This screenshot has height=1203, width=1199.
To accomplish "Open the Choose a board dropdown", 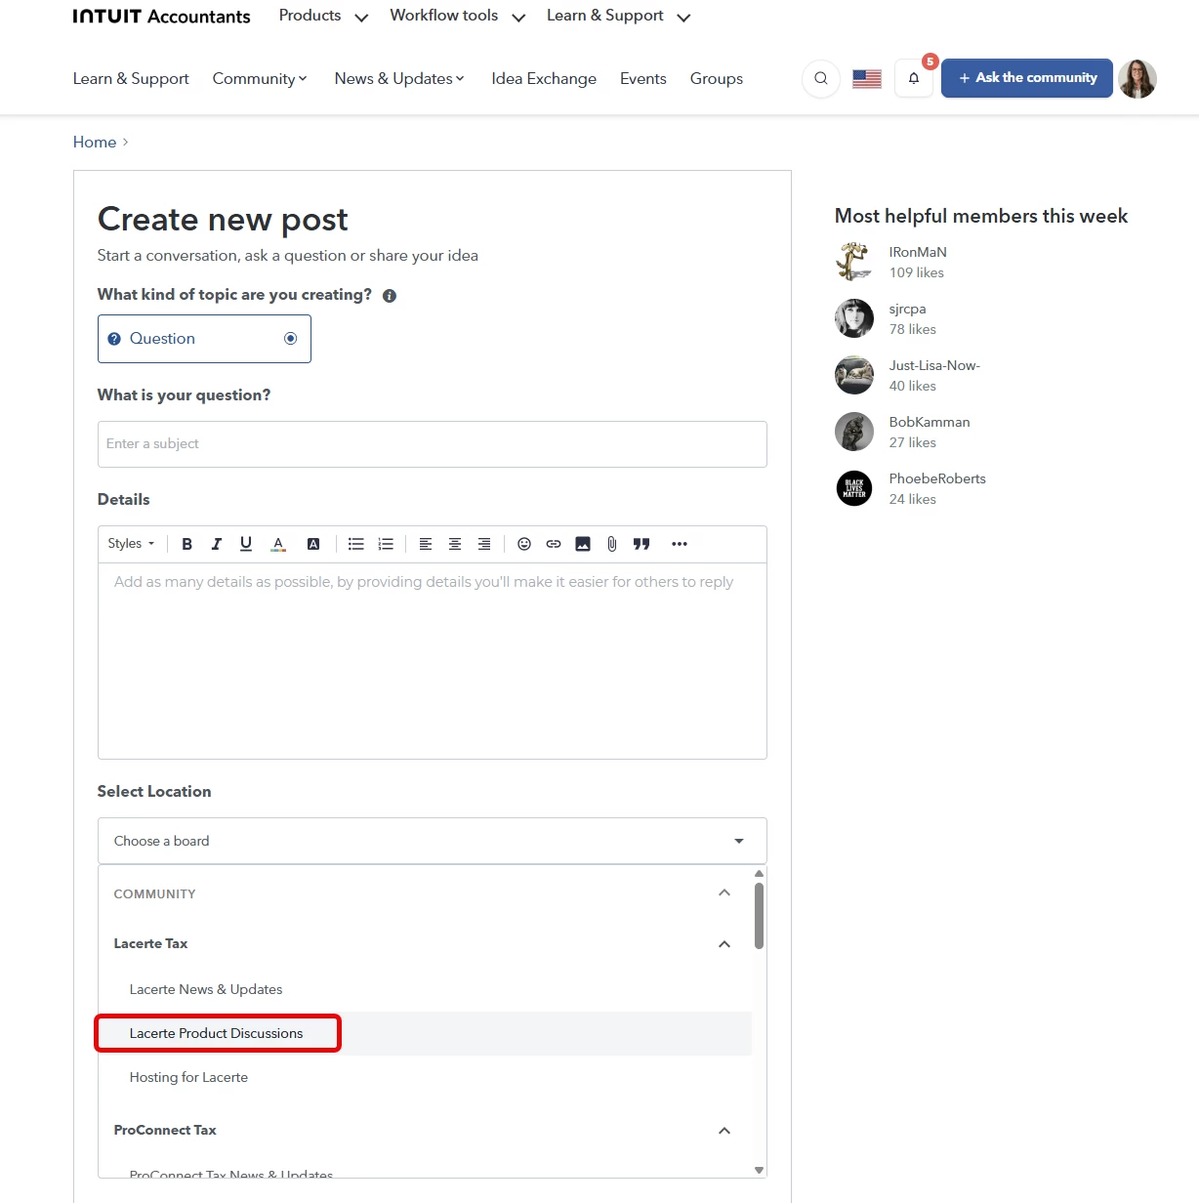I will 433,841.
